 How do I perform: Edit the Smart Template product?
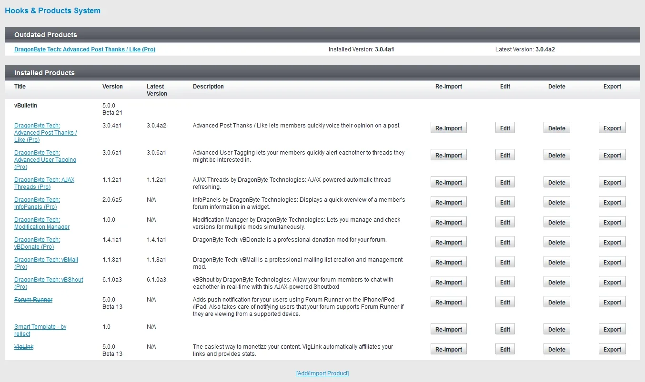click(505, 329)
